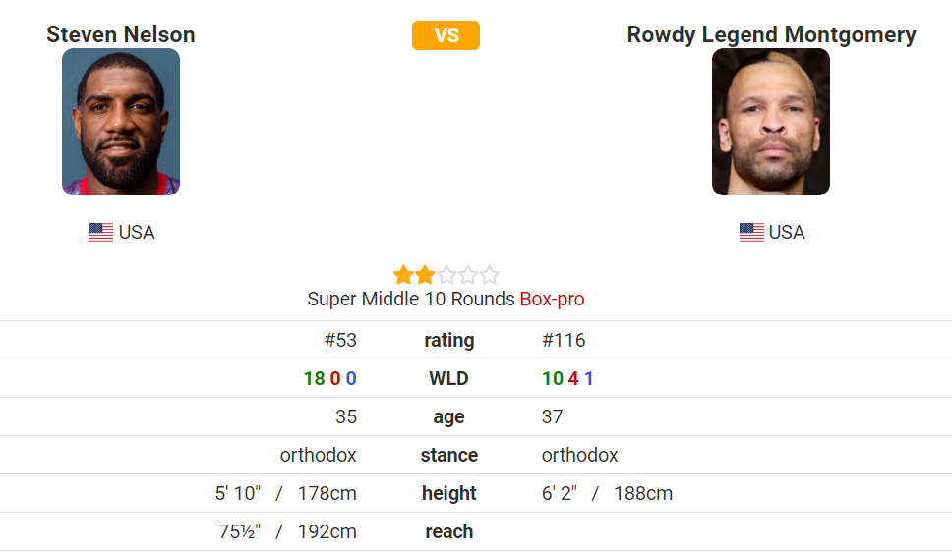Screen dimensions: 952x553
Task: Click the USA flag under Montgomery
Action: [751, 232]
